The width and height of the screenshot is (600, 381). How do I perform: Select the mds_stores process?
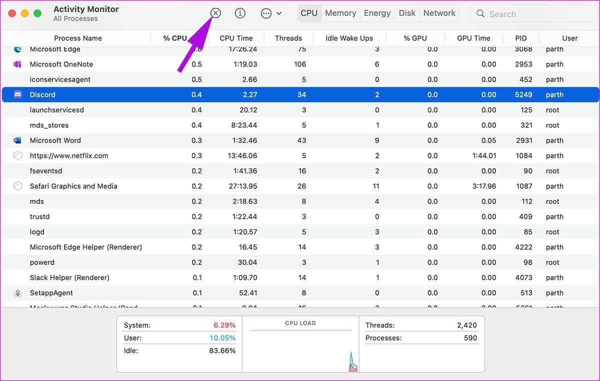(x=49, y=125)
